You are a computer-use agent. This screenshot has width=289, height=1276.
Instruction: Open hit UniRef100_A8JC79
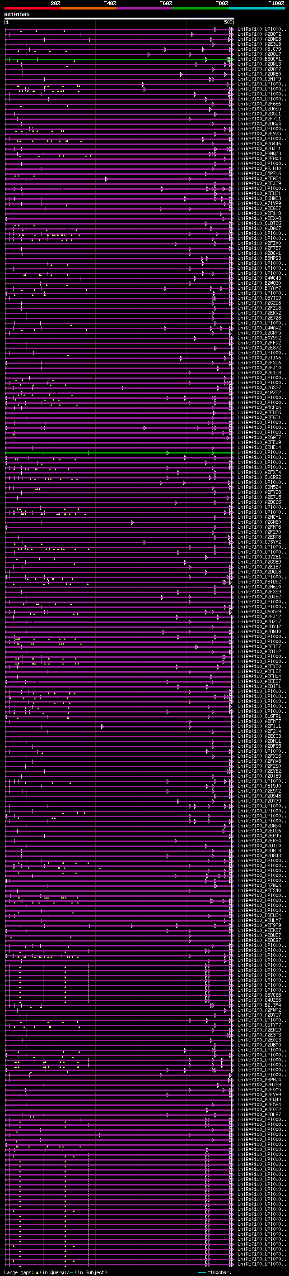click(259, 49)
